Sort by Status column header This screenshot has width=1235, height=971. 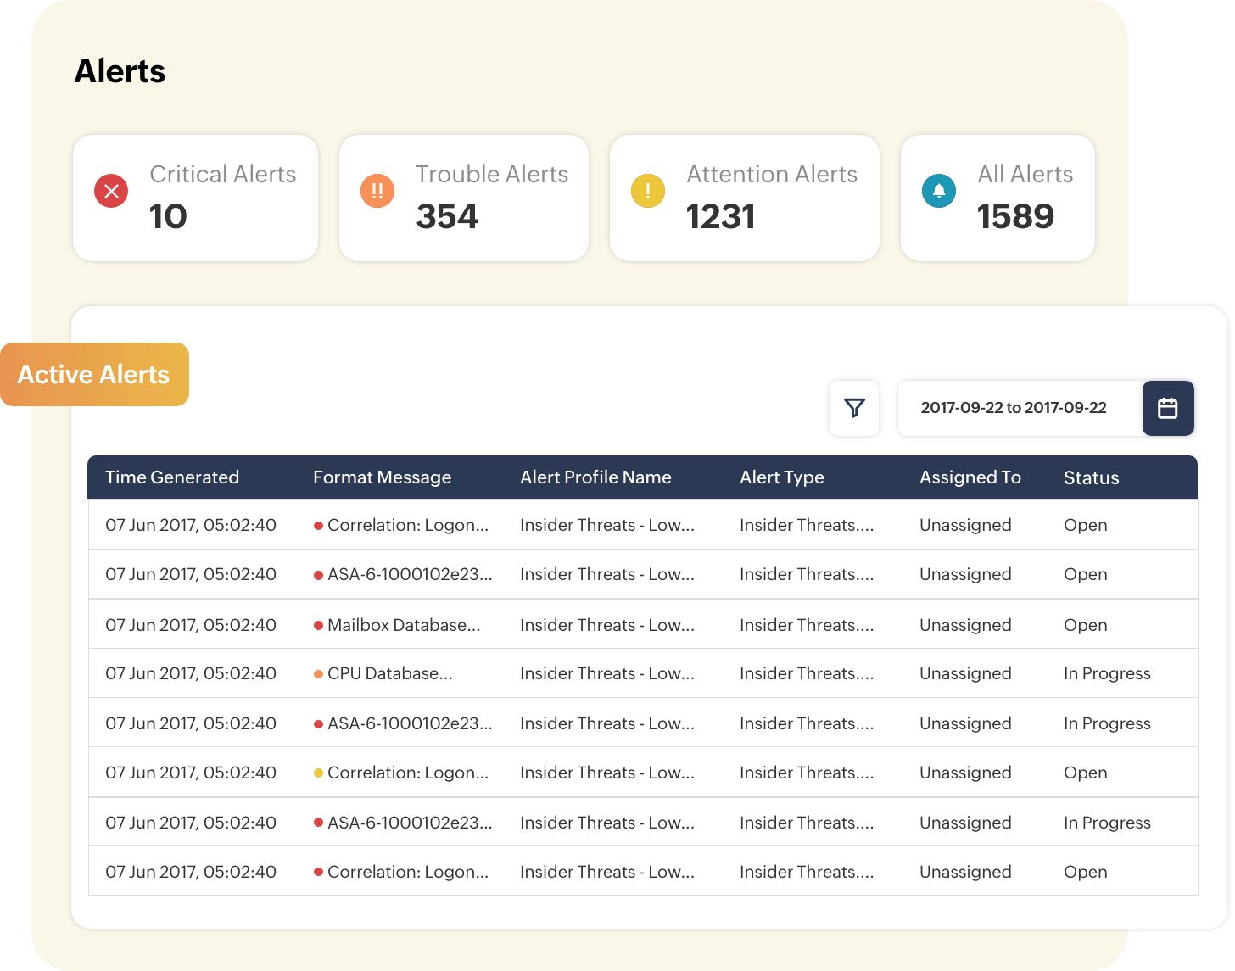click(x=1092, y=478)
